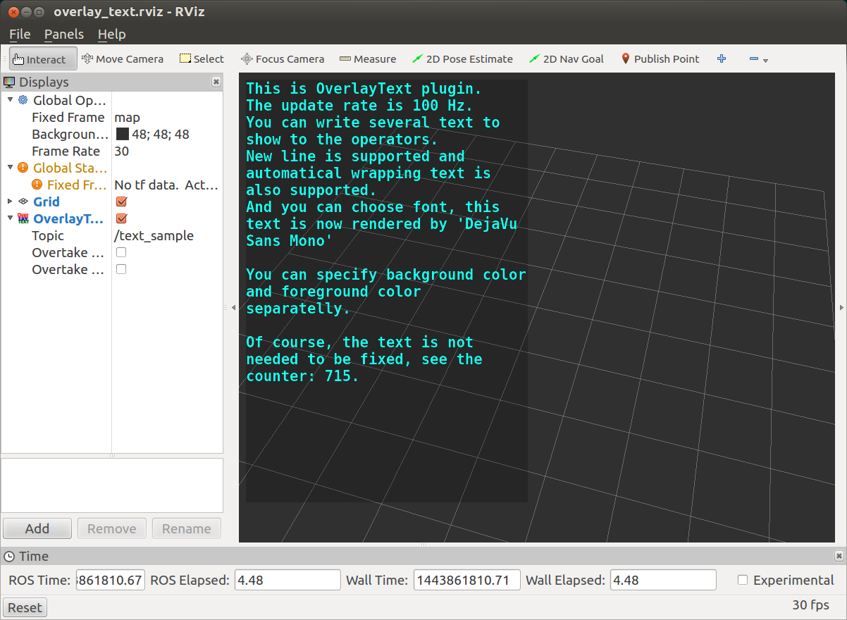Choose the Select tool

tap(202, 59)
